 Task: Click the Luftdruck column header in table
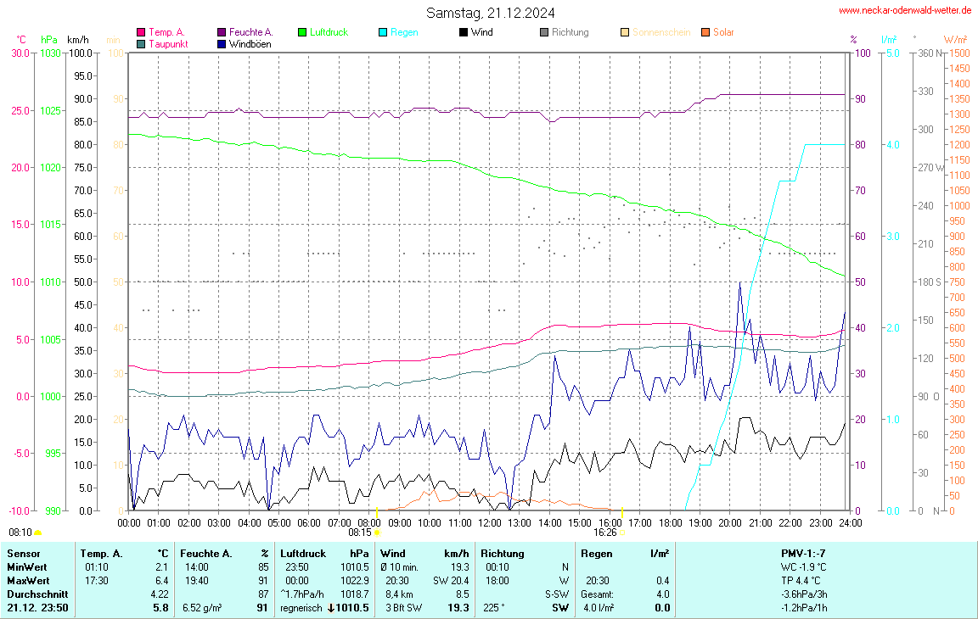pyautogui.click(x=302, y=553)
